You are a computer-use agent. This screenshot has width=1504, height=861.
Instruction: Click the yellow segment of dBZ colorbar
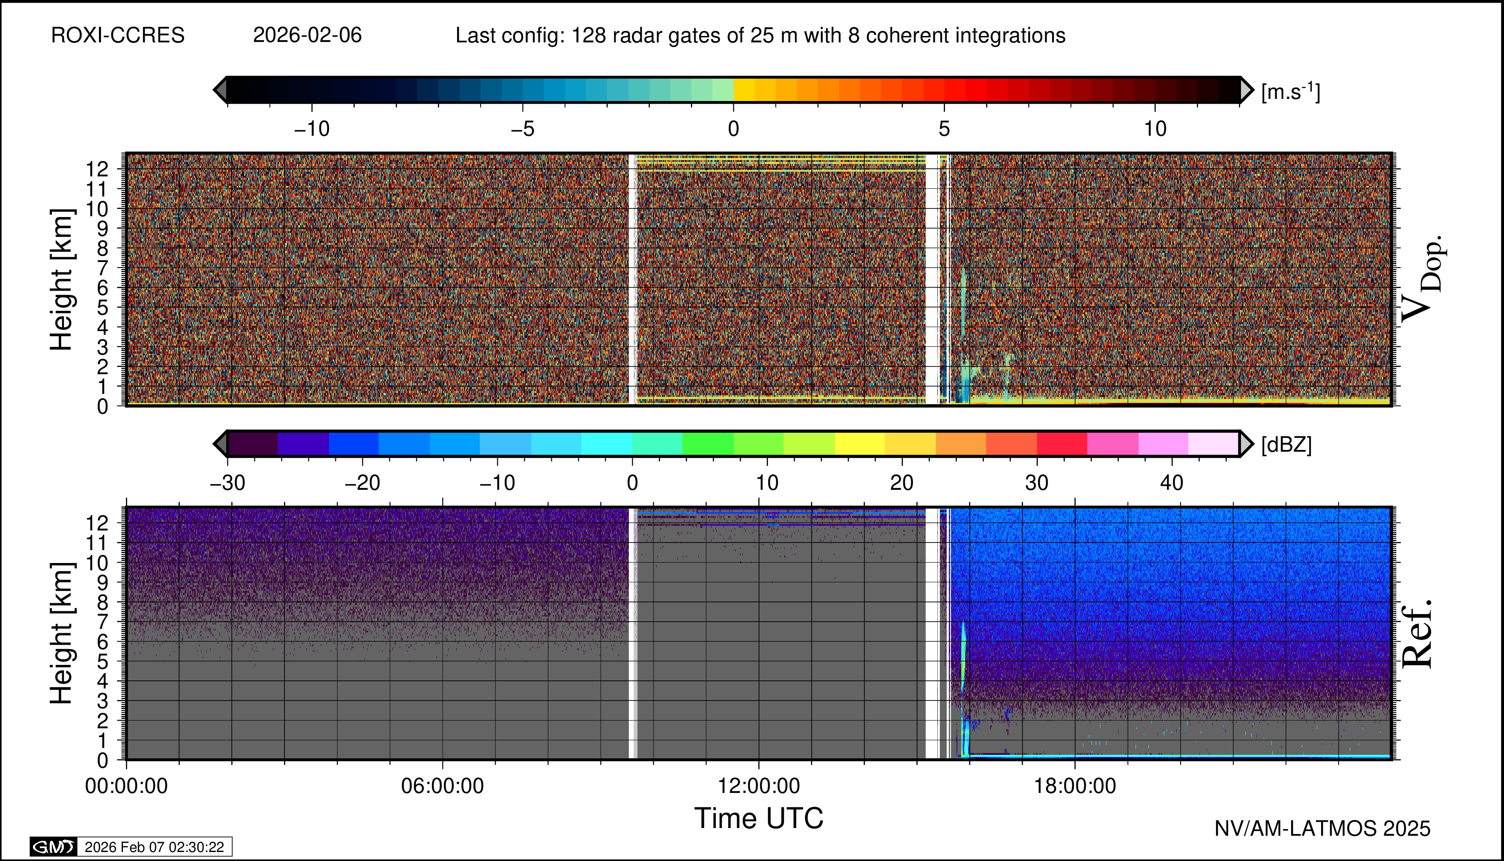[x=859, y=444]
